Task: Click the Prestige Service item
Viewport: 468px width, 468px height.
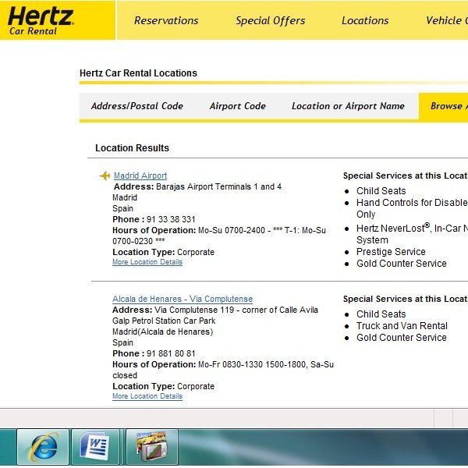Action: coord(391,252)
